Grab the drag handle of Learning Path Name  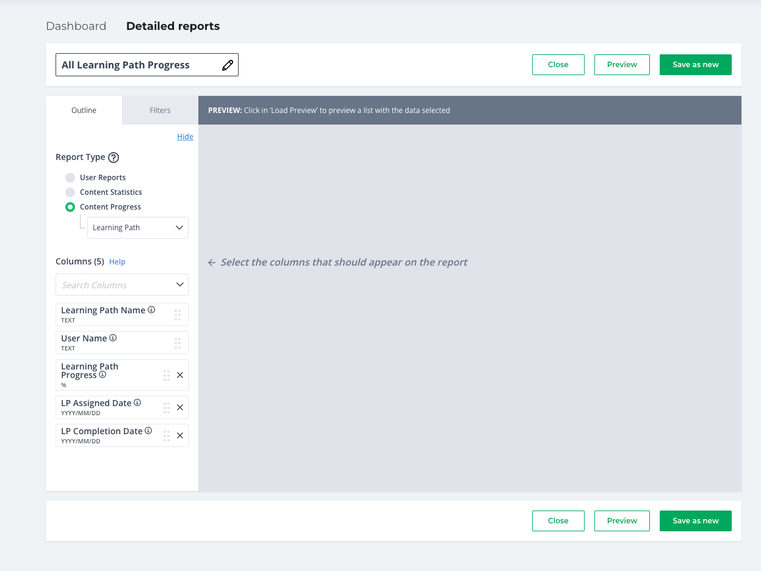pos(178,315)
